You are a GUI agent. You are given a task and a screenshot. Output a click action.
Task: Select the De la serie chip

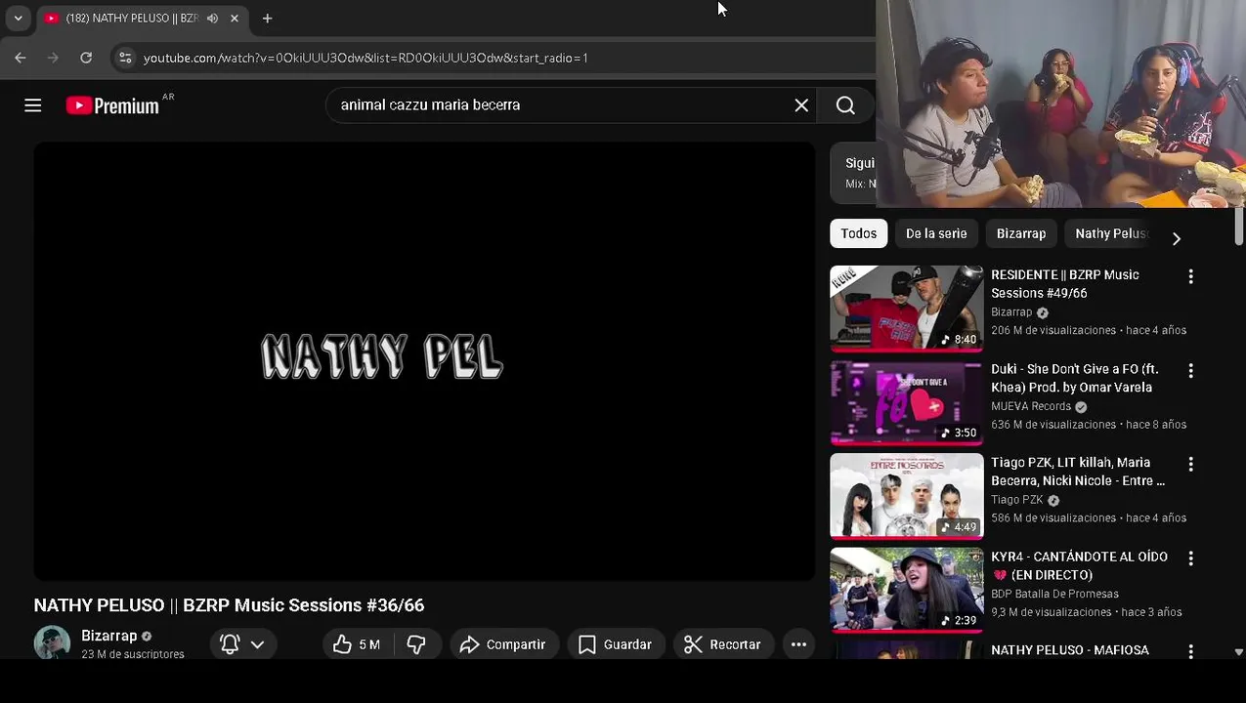(x=936, y=233)
